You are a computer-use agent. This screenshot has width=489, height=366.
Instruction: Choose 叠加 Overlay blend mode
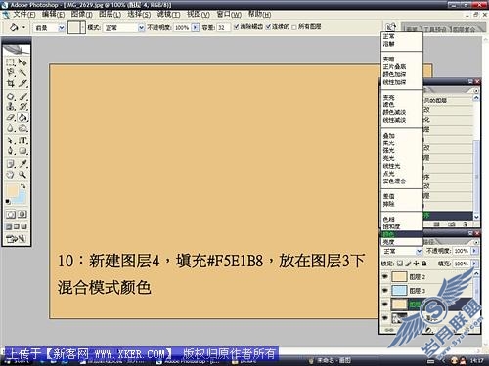tap(388, 136)
